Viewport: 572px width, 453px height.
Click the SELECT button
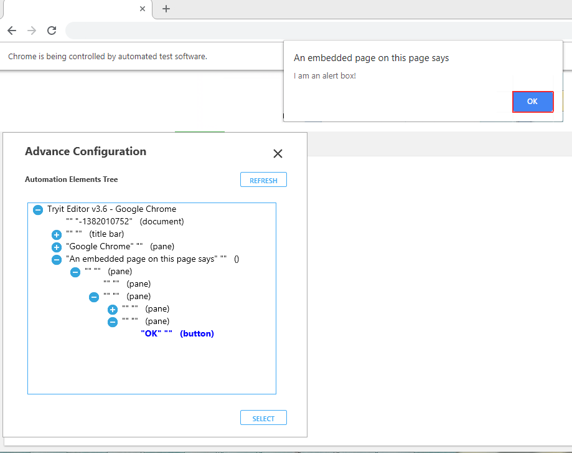coord(263,418)
